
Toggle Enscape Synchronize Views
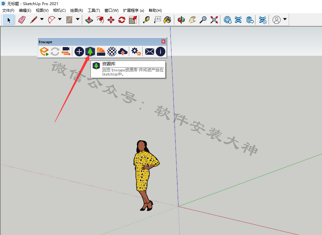pos(66,52)
